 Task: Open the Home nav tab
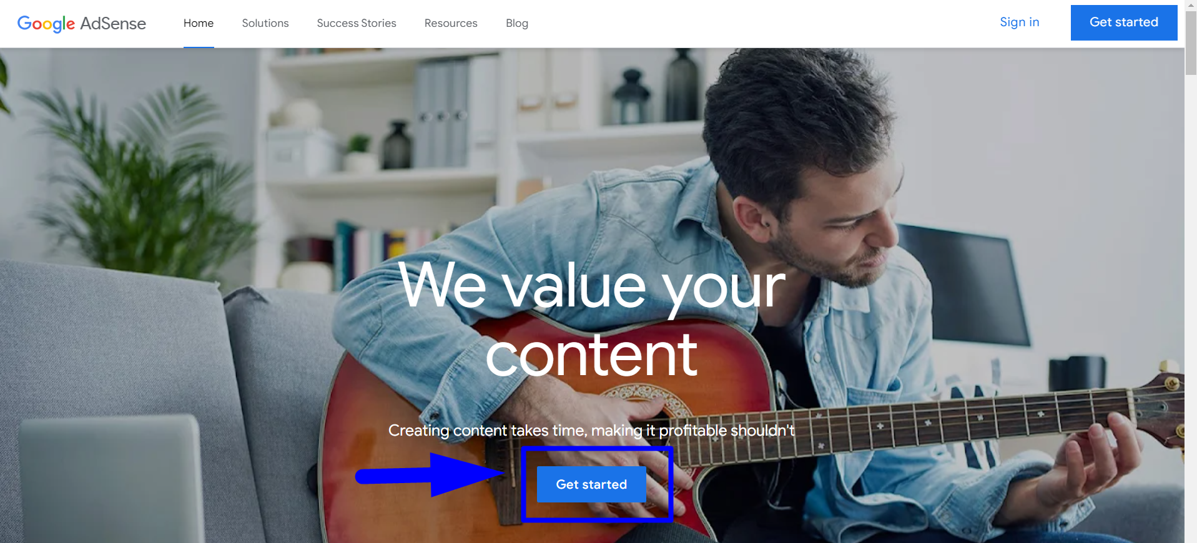(199, 23)
